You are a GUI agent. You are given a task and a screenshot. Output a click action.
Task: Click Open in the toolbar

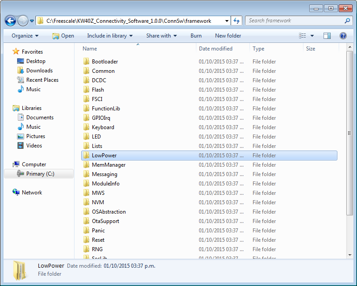point(63,36)
